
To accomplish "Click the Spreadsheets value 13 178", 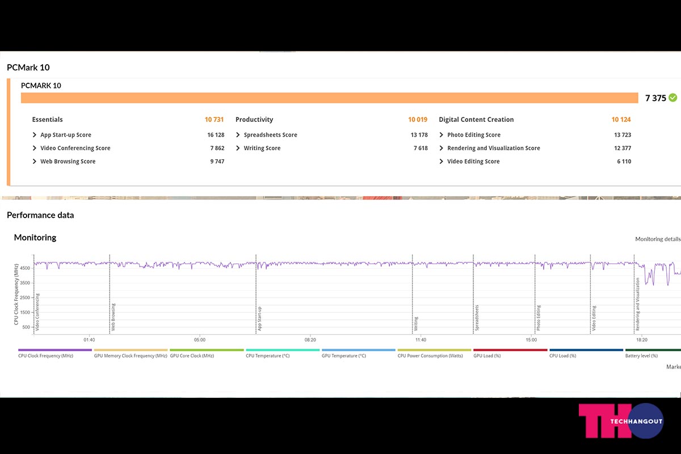I will click(x=419, y=135).
